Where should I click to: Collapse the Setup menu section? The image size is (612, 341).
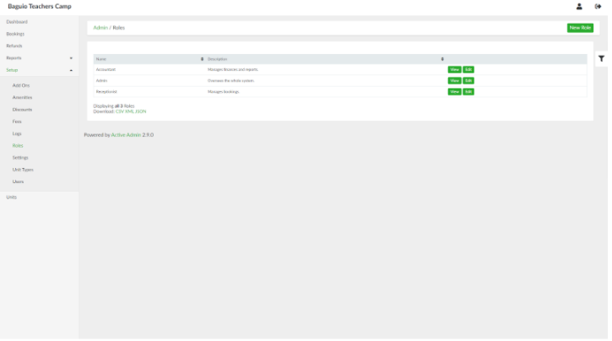[x=71, y=70]
